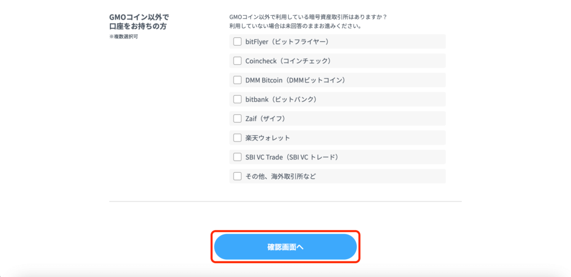This screenshot has width=571, height=277.
Task: Tick the SBI VC Trade checkbox
Action: [237, 157]
